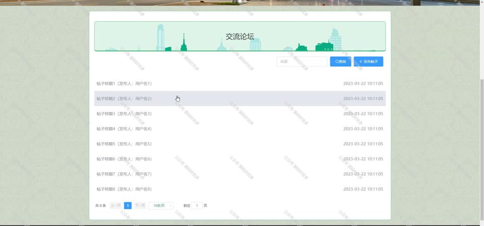Click the 发布帖子 publish post button
The image size is (484, 226).
click(x=369, y=62)
